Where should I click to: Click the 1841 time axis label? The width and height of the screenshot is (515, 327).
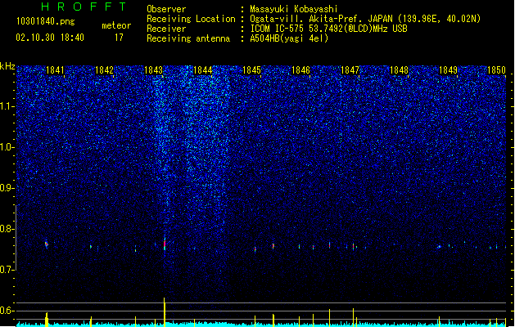tap(55, 70)
